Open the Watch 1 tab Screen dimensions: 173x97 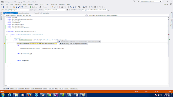67,88
